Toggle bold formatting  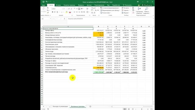point(52,12)
